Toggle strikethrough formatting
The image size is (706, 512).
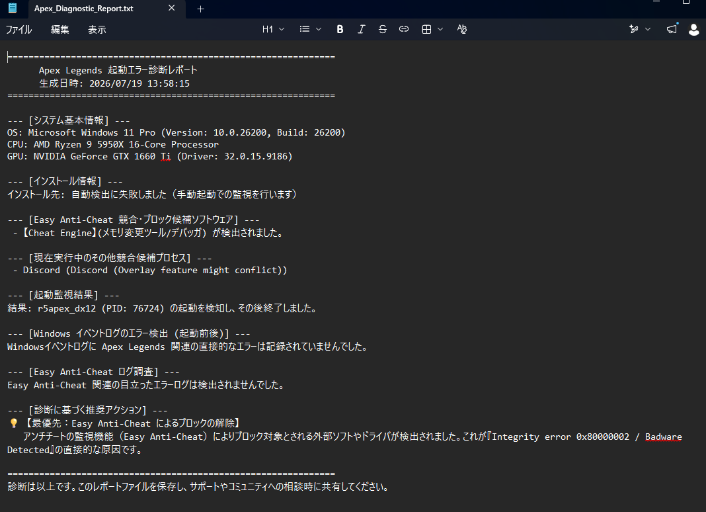pos(383,29)
